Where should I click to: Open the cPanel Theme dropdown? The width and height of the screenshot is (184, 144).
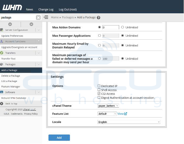pyautogui.click(x=108, y=106)
